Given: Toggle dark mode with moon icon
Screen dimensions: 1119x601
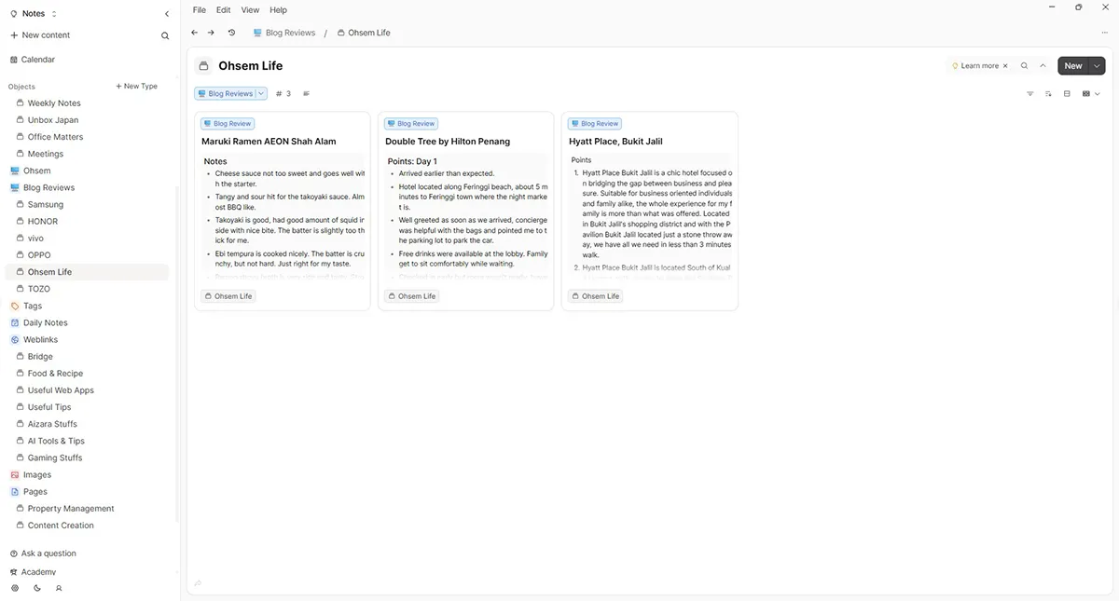Looking at the screenshot, I should click(x=37, y=589).
